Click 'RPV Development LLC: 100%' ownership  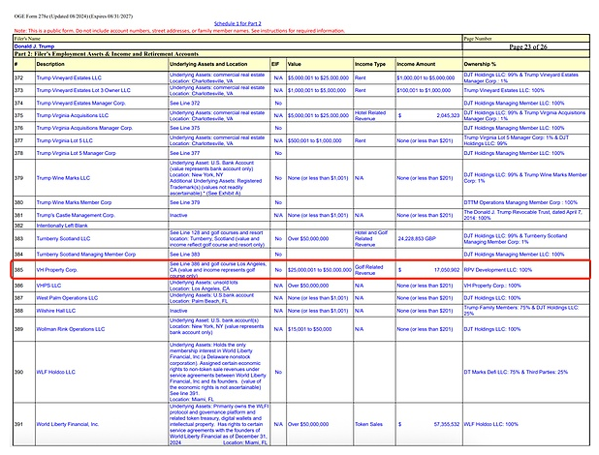(x=498, y=270)
